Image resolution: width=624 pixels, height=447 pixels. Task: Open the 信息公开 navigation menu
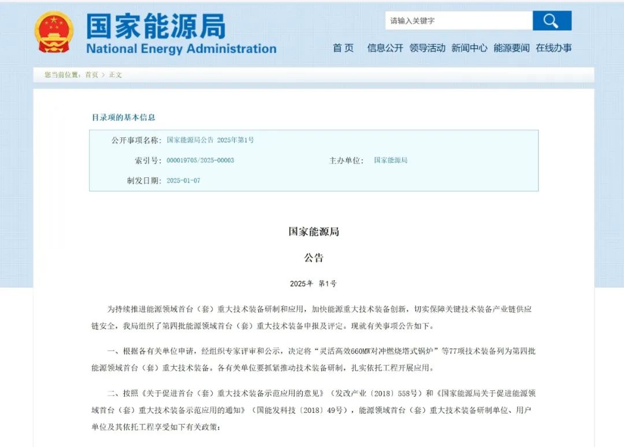[x=385, y=48]
